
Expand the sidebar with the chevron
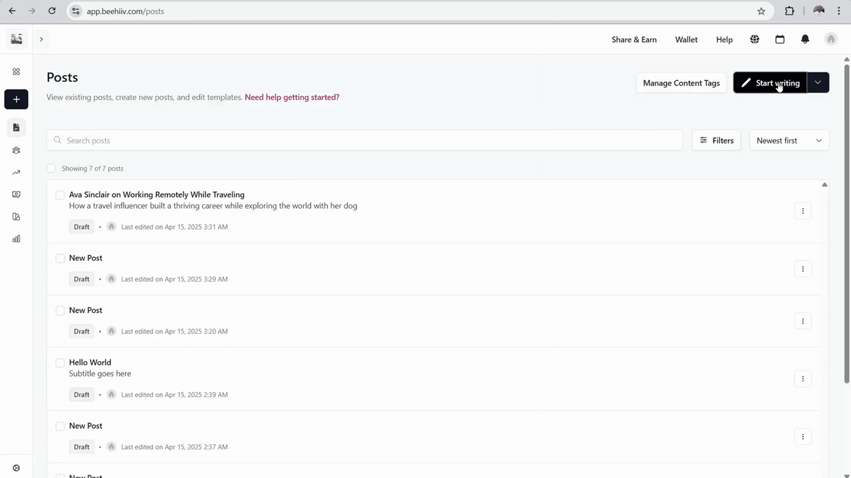tap(41, 39)
